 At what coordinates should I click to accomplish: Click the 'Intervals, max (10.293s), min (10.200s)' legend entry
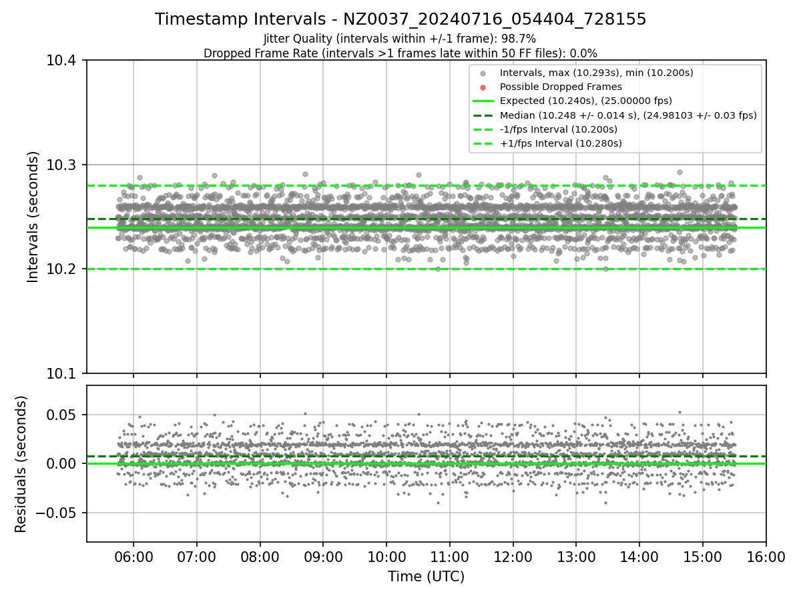[x=596, y=73]
